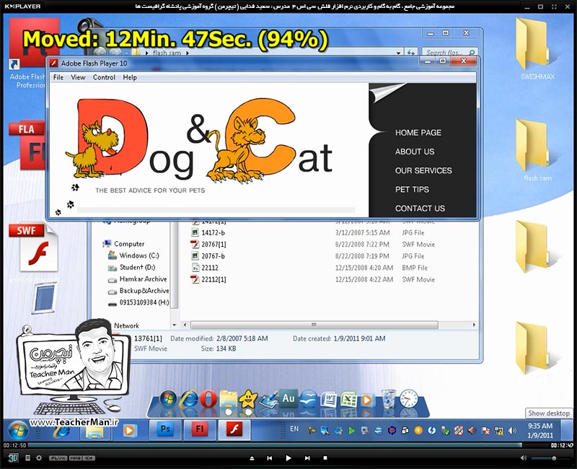Launch Internet Explorer from the dock
Viewport: 577px width, 469px height.
coord(190,399)
